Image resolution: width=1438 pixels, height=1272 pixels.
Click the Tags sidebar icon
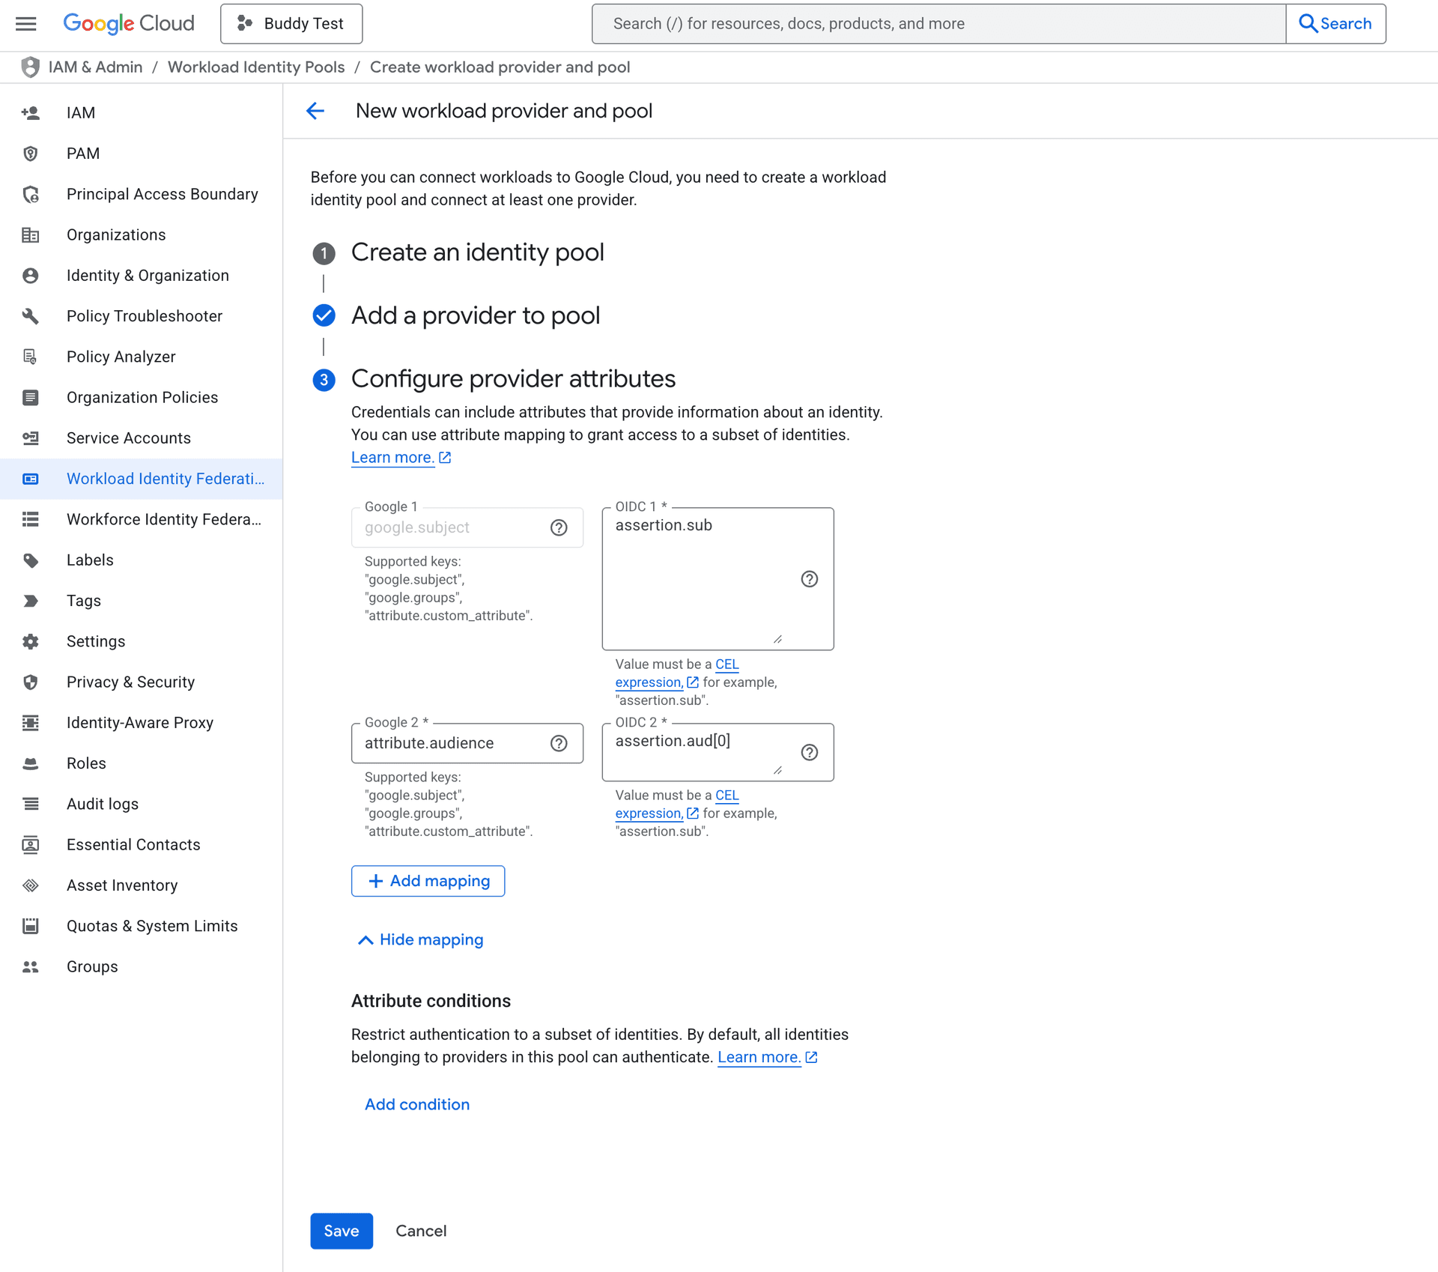point(31,601)
